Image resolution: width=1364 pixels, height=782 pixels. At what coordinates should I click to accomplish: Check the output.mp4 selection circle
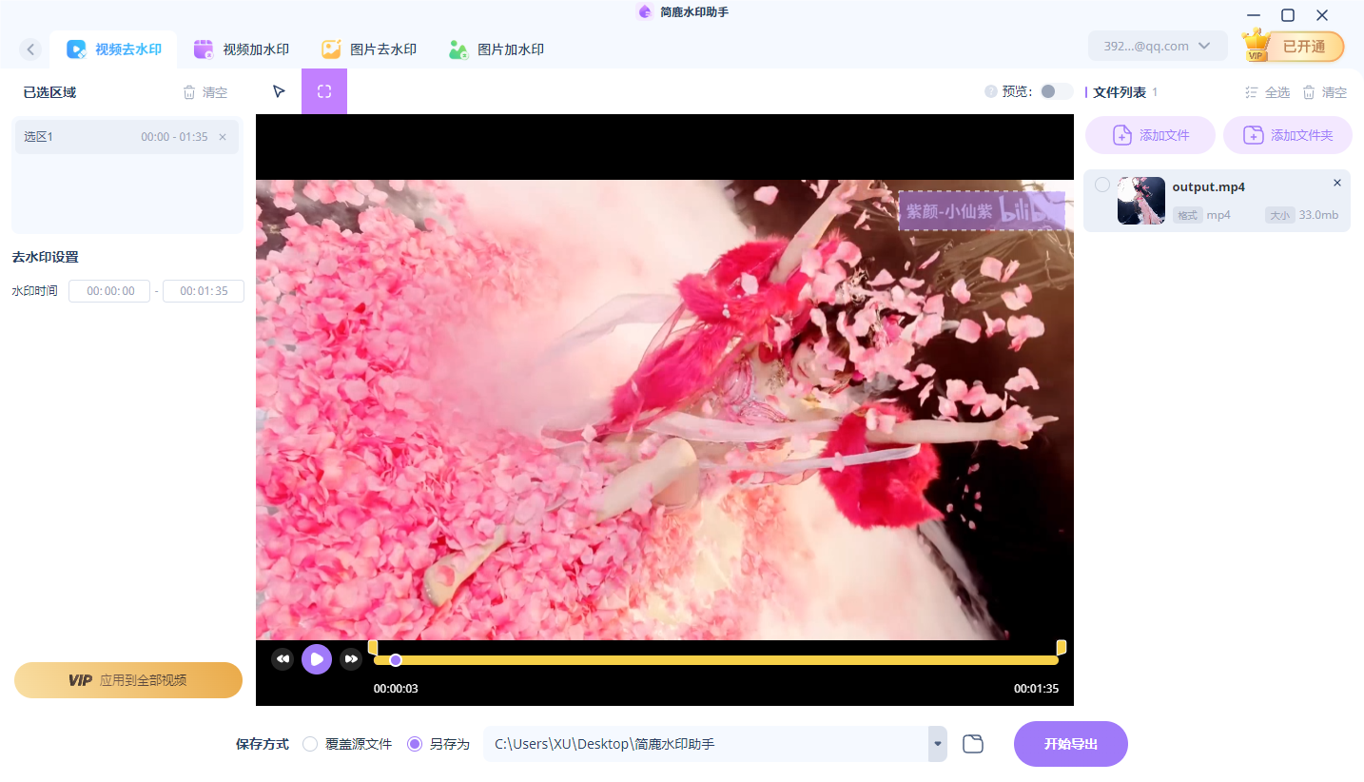(1102, 185)
